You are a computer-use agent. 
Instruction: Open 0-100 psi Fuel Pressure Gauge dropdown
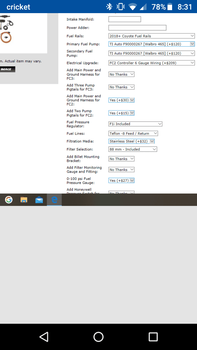pyautogui.click(x=121, y=180)
